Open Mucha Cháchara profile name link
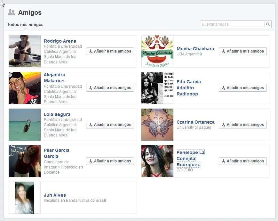 [x=195, y=49]
